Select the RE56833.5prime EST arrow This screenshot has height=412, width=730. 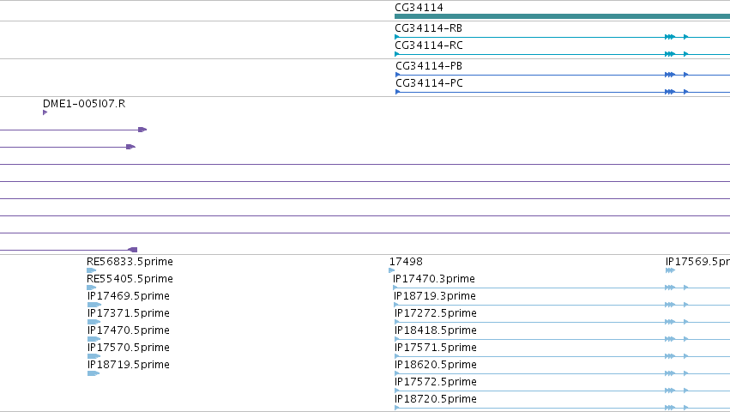click(x=91, y=270)
